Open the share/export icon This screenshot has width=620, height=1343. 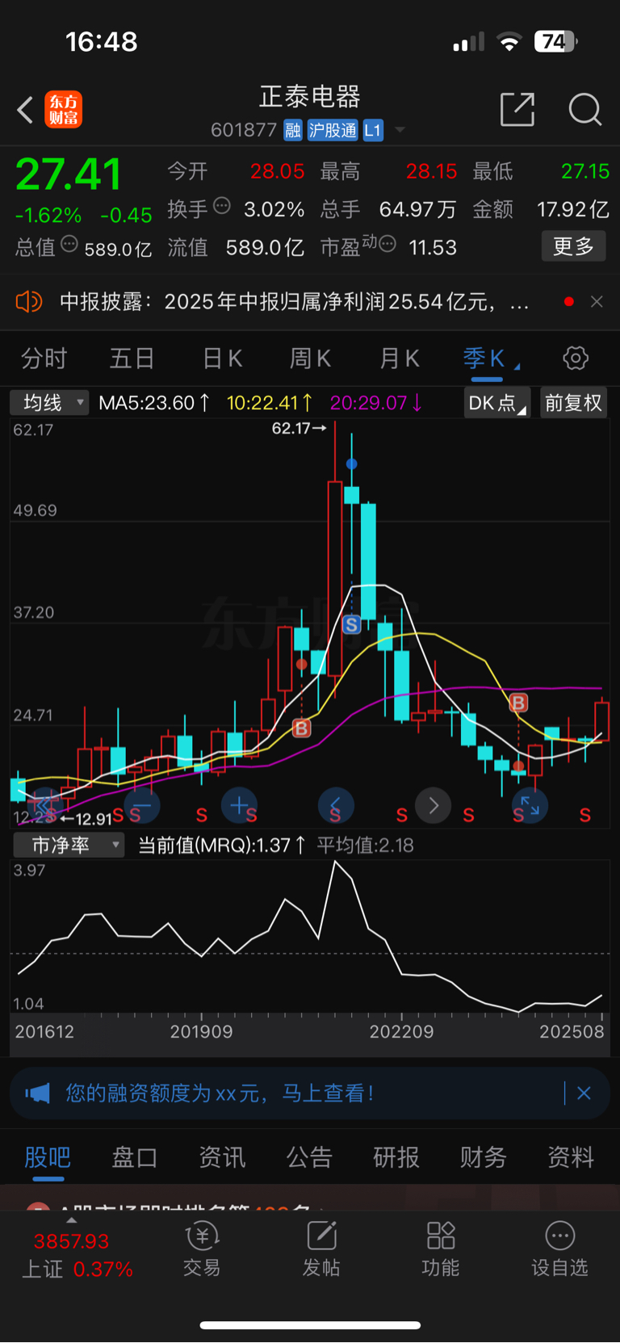click(517, 109)
